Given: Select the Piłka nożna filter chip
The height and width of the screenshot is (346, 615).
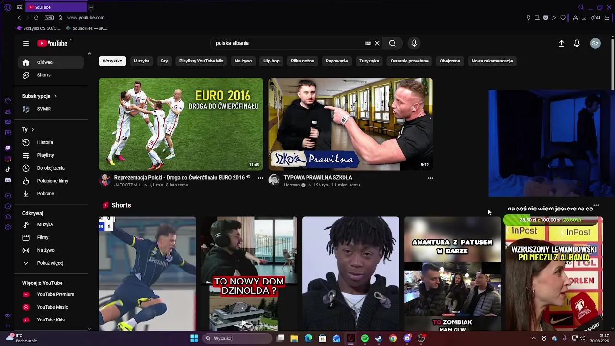Looking at the screenshot, I should pyautogui.click(x=303, y=61).
